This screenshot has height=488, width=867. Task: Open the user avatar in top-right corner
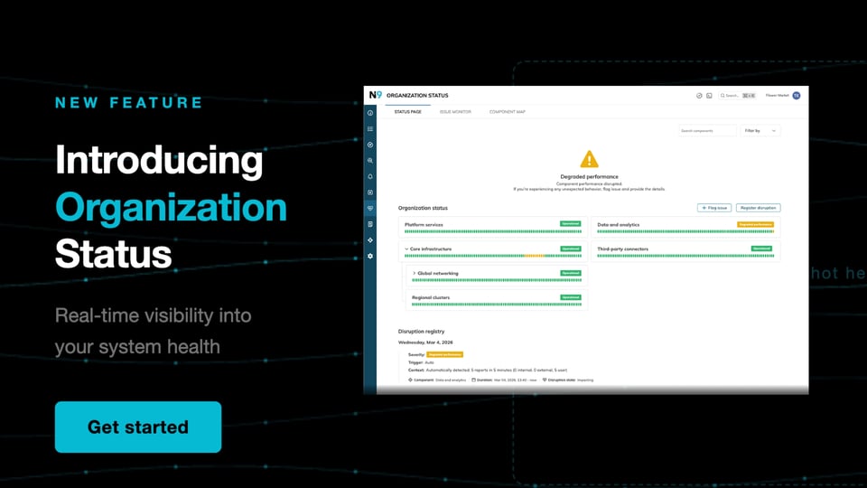pyautogui.click(x=797, y=95)
